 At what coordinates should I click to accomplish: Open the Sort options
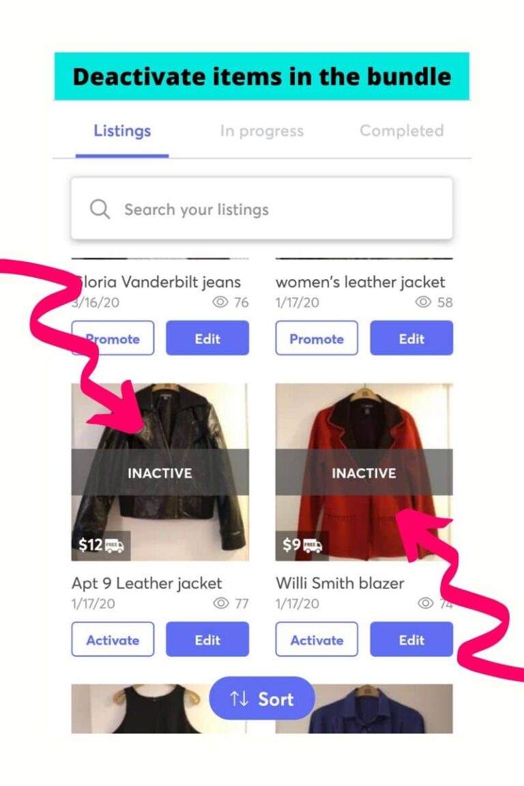click(262, 698)
